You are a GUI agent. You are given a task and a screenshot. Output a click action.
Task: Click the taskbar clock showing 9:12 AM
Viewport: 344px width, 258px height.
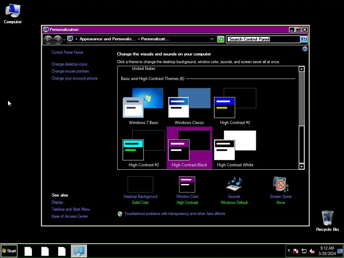point(327,251)
